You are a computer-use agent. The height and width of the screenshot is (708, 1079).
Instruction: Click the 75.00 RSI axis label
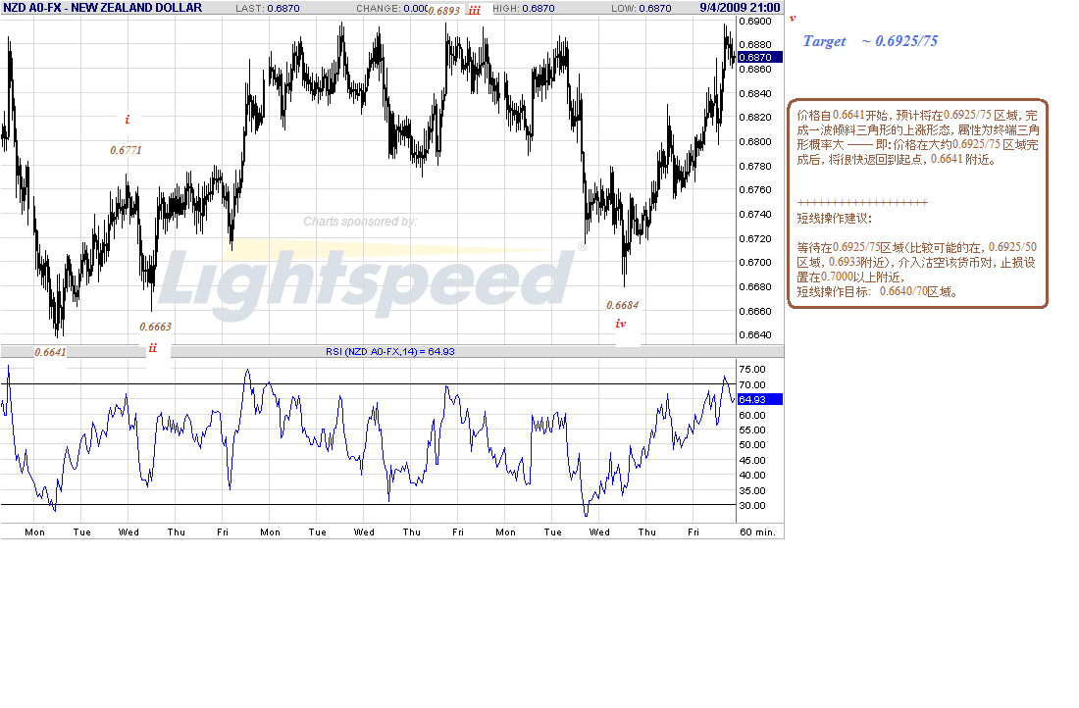pyautogui.click(x=752, y=370)
